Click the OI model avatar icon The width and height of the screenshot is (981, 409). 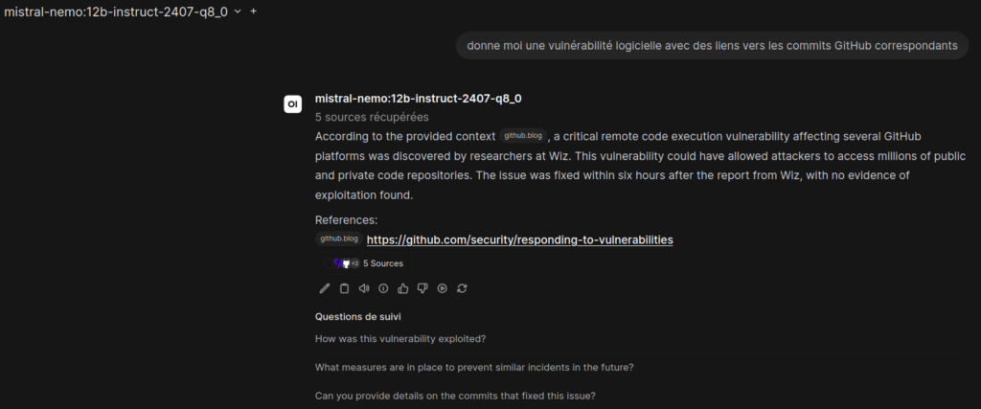[293, 104]
